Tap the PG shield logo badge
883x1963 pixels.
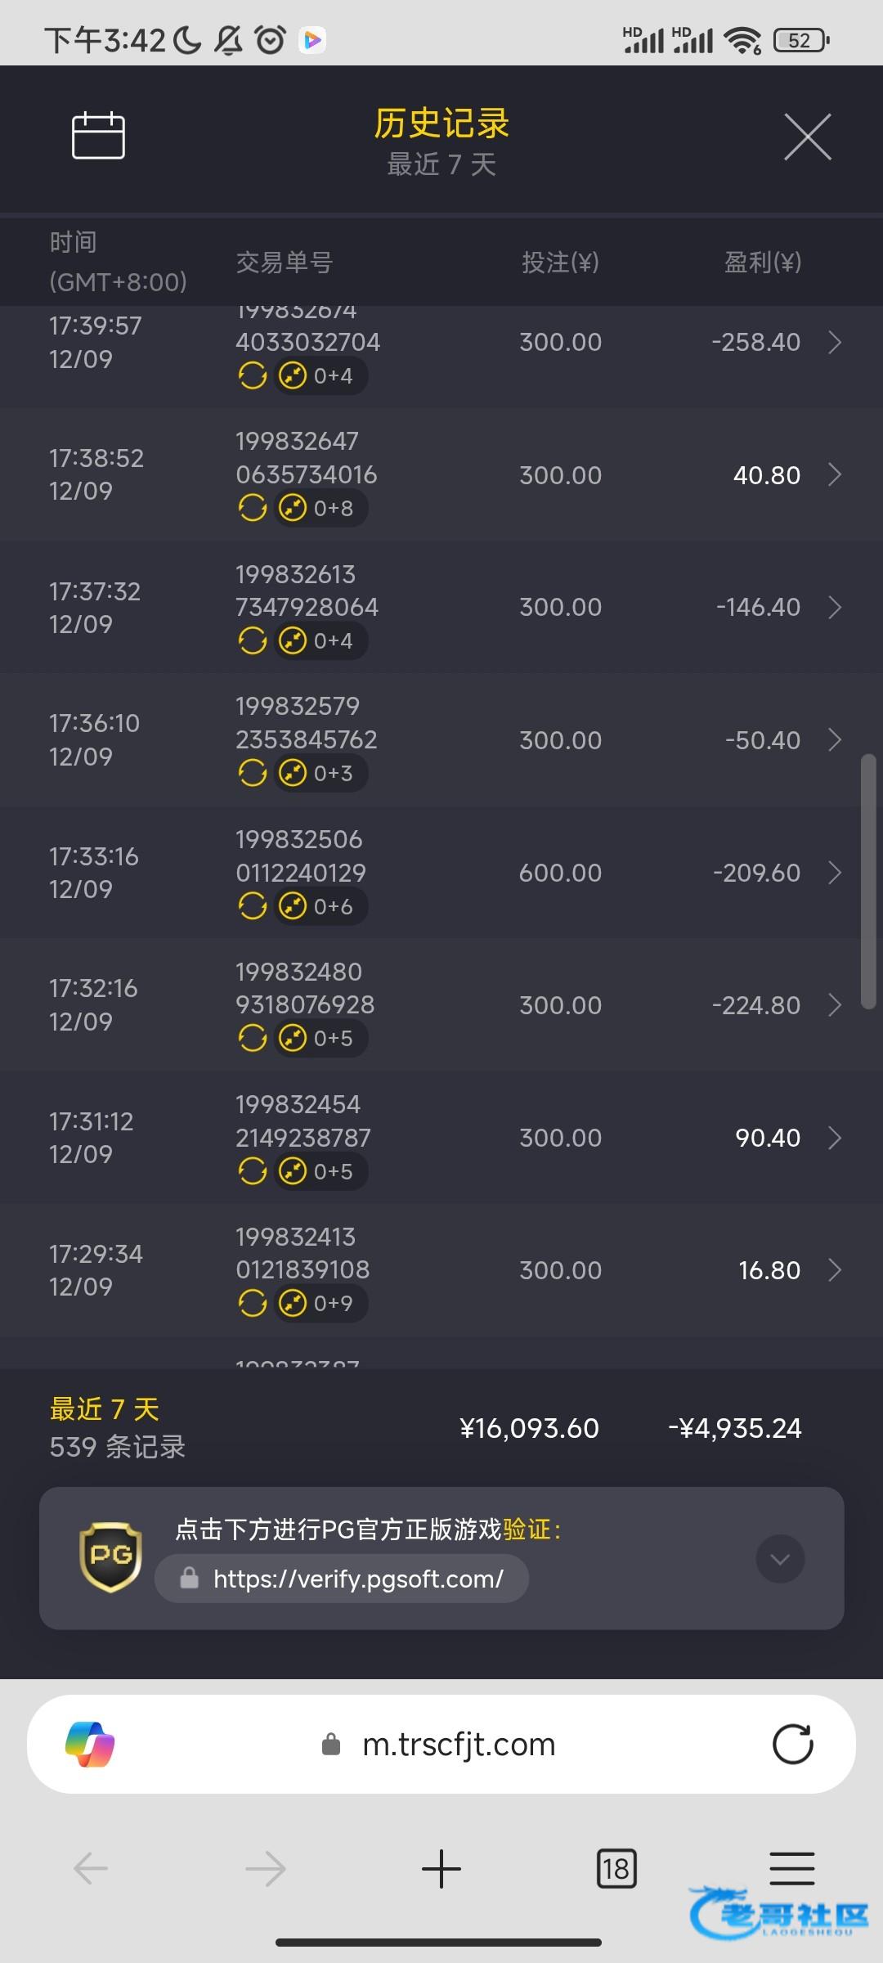pos(110,1556)
